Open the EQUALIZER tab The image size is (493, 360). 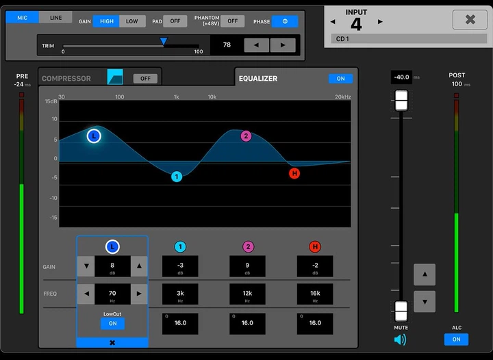click(x=258, y=79)
